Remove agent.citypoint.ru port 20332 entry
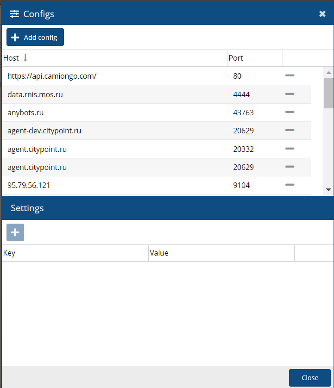Screen dimensions: 334x388 (290, 149)
